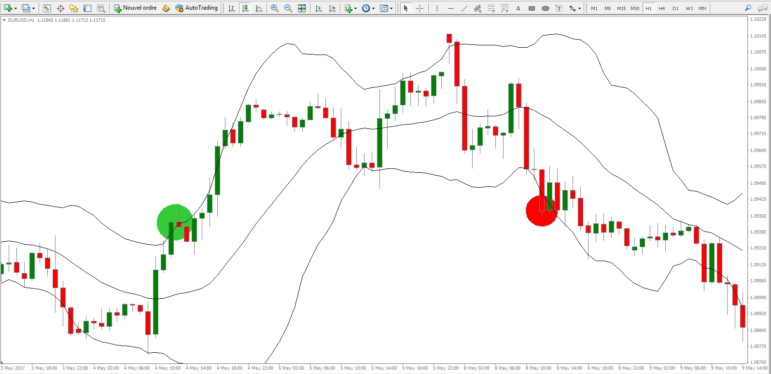Select the crosshair tool
Viewport: 771px width, 374px height.
pyautogui.click(x=420, y=8)
